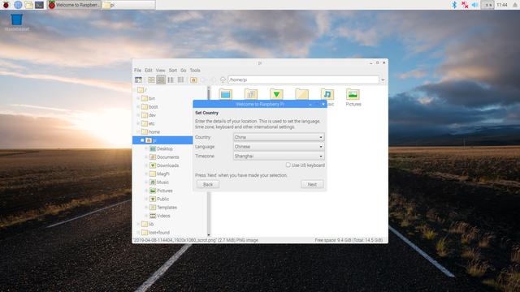Click the /home/pi path input field
Image resolution: width=520 pixels, height=292 pixels.
303,79
